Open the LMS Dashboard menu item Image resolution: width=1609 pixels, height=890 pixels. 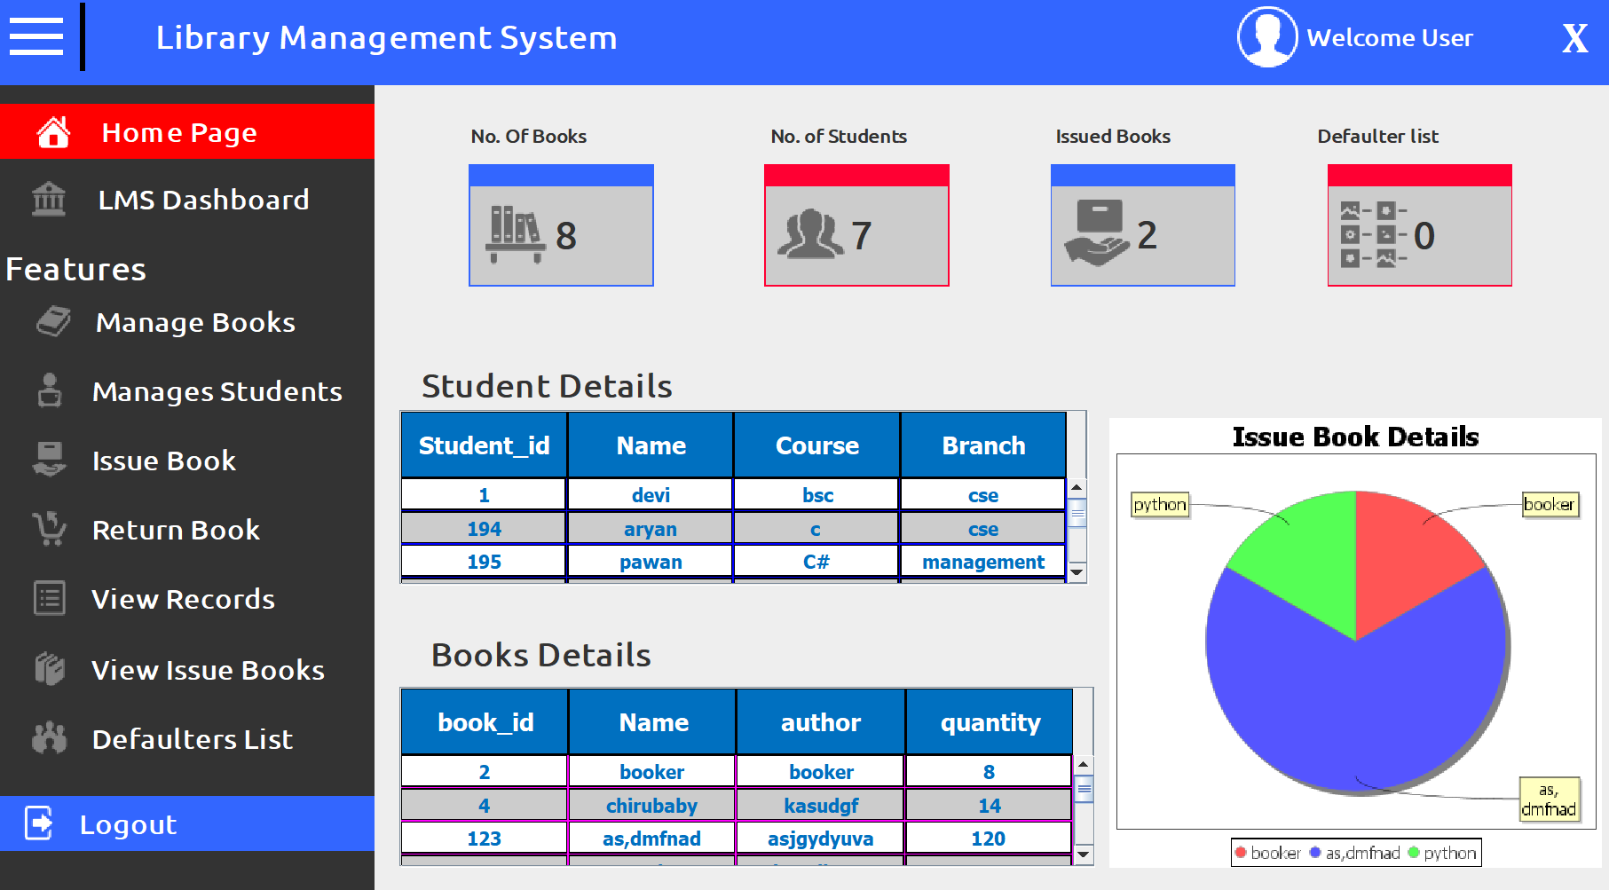point(203,199)
